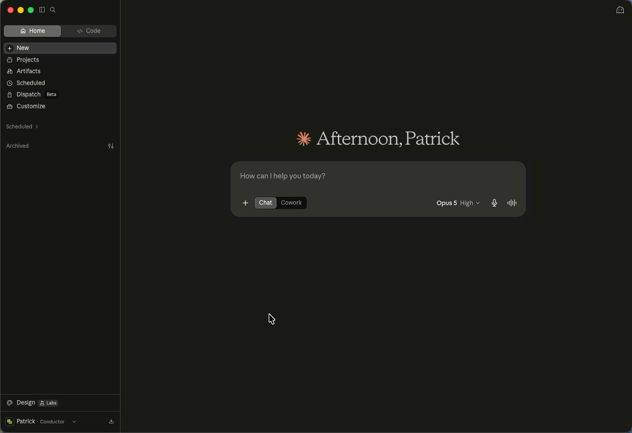Open search with the magnifier icon
Image resolution: width=632 pixels, height=433 pixels.
coord(53,10)
